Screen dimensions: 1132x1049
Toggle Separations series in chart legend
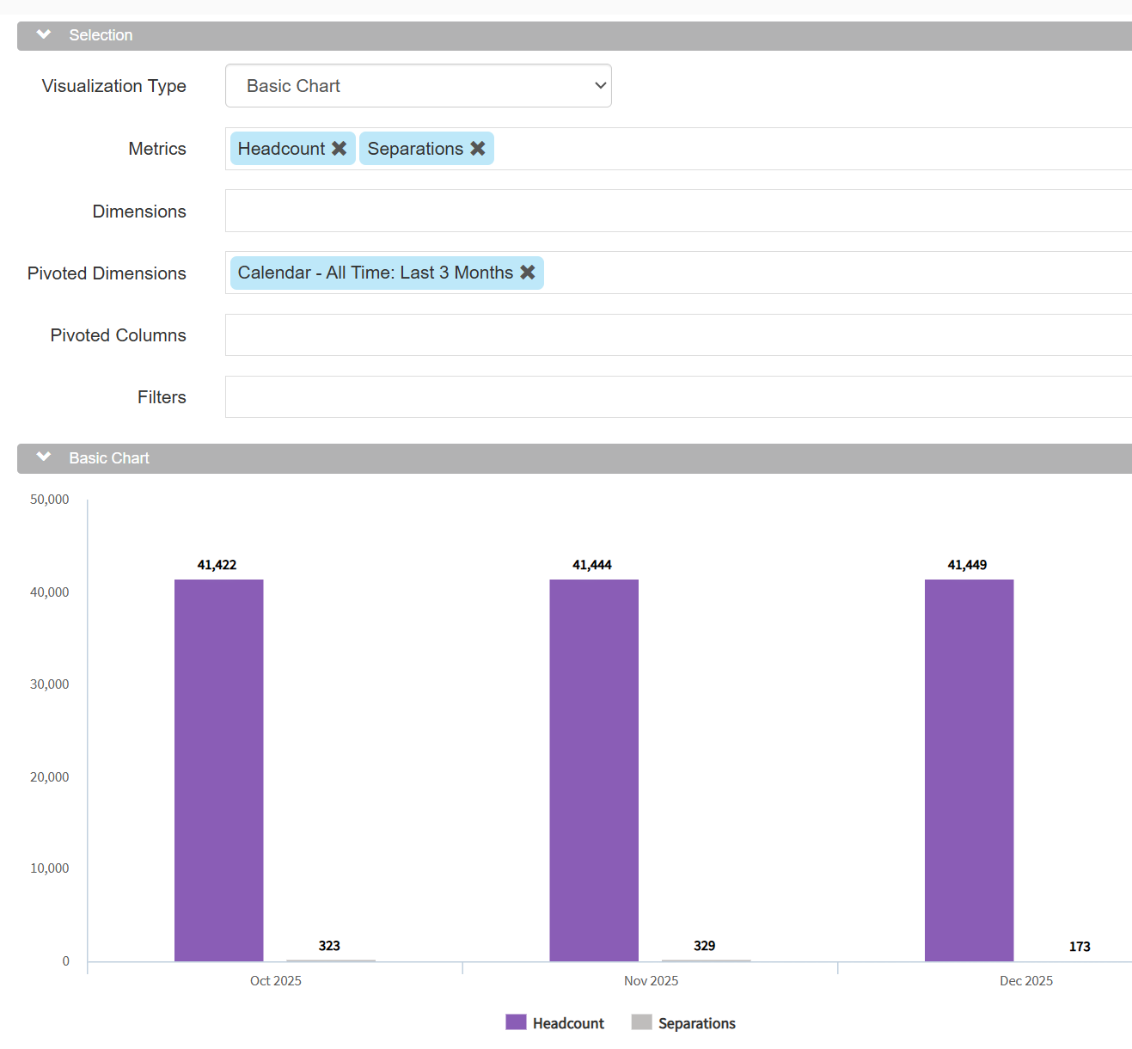click(696, 1023)
